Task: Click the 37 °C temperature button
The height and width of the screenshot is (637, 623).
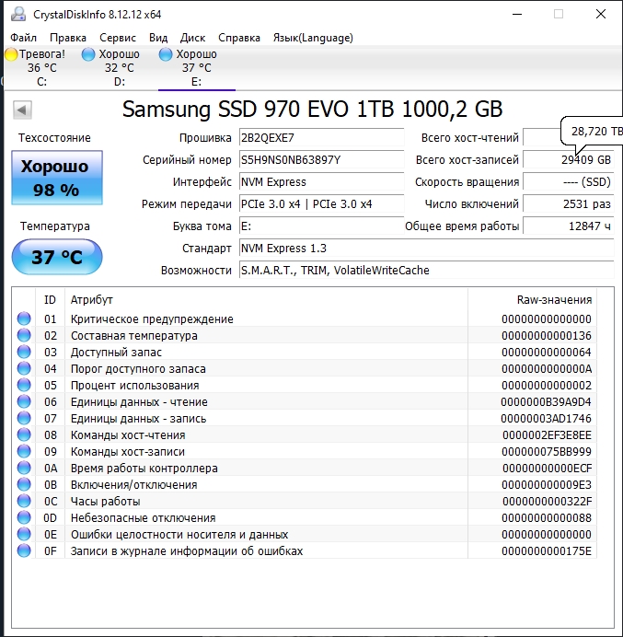Action: coord(57,257)
